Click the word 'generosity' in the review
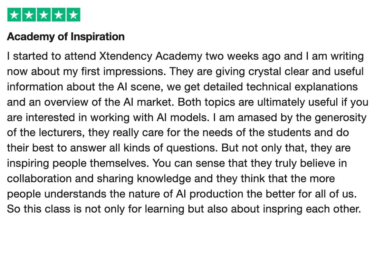Screen dimensions: 375x270 (x=340, y=118)
